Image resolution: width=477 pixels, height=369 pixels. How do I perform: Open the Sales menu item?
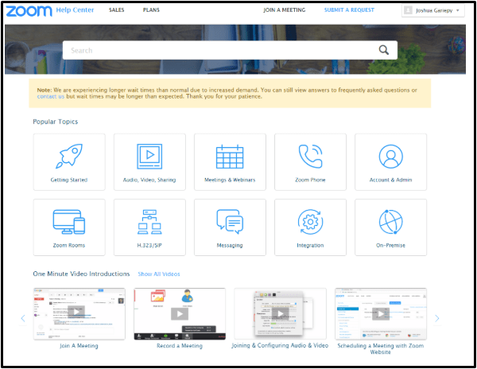116,10
